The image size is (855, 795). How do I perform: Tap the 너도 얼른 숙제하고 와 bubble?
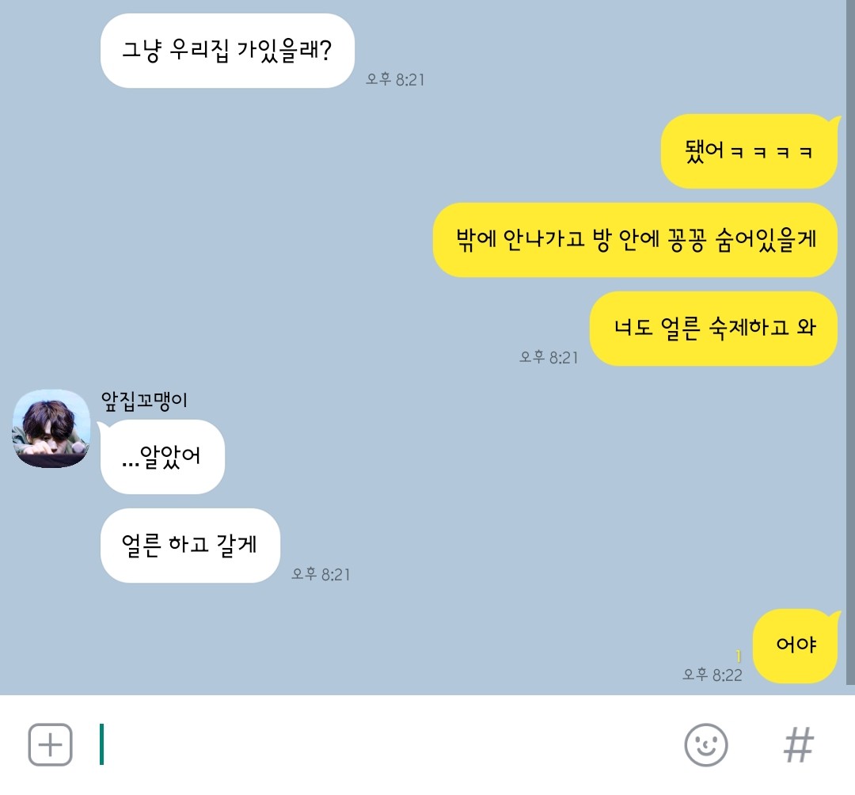point(713,329)
